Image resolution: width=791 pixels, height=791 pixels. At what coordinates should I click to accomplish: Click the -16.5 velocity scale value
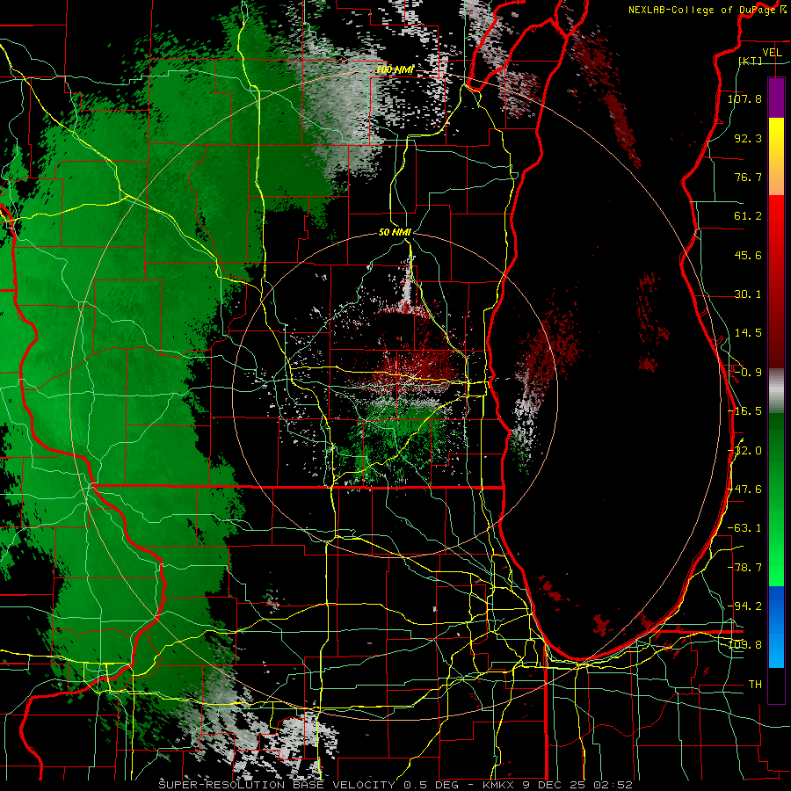[x=744, y=410]
